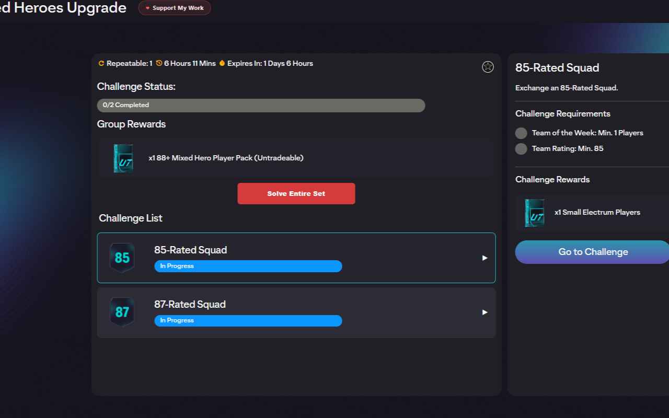Click the 87 rating badge icon
Viewport: 669px width, 418px height.
point(122,312)
